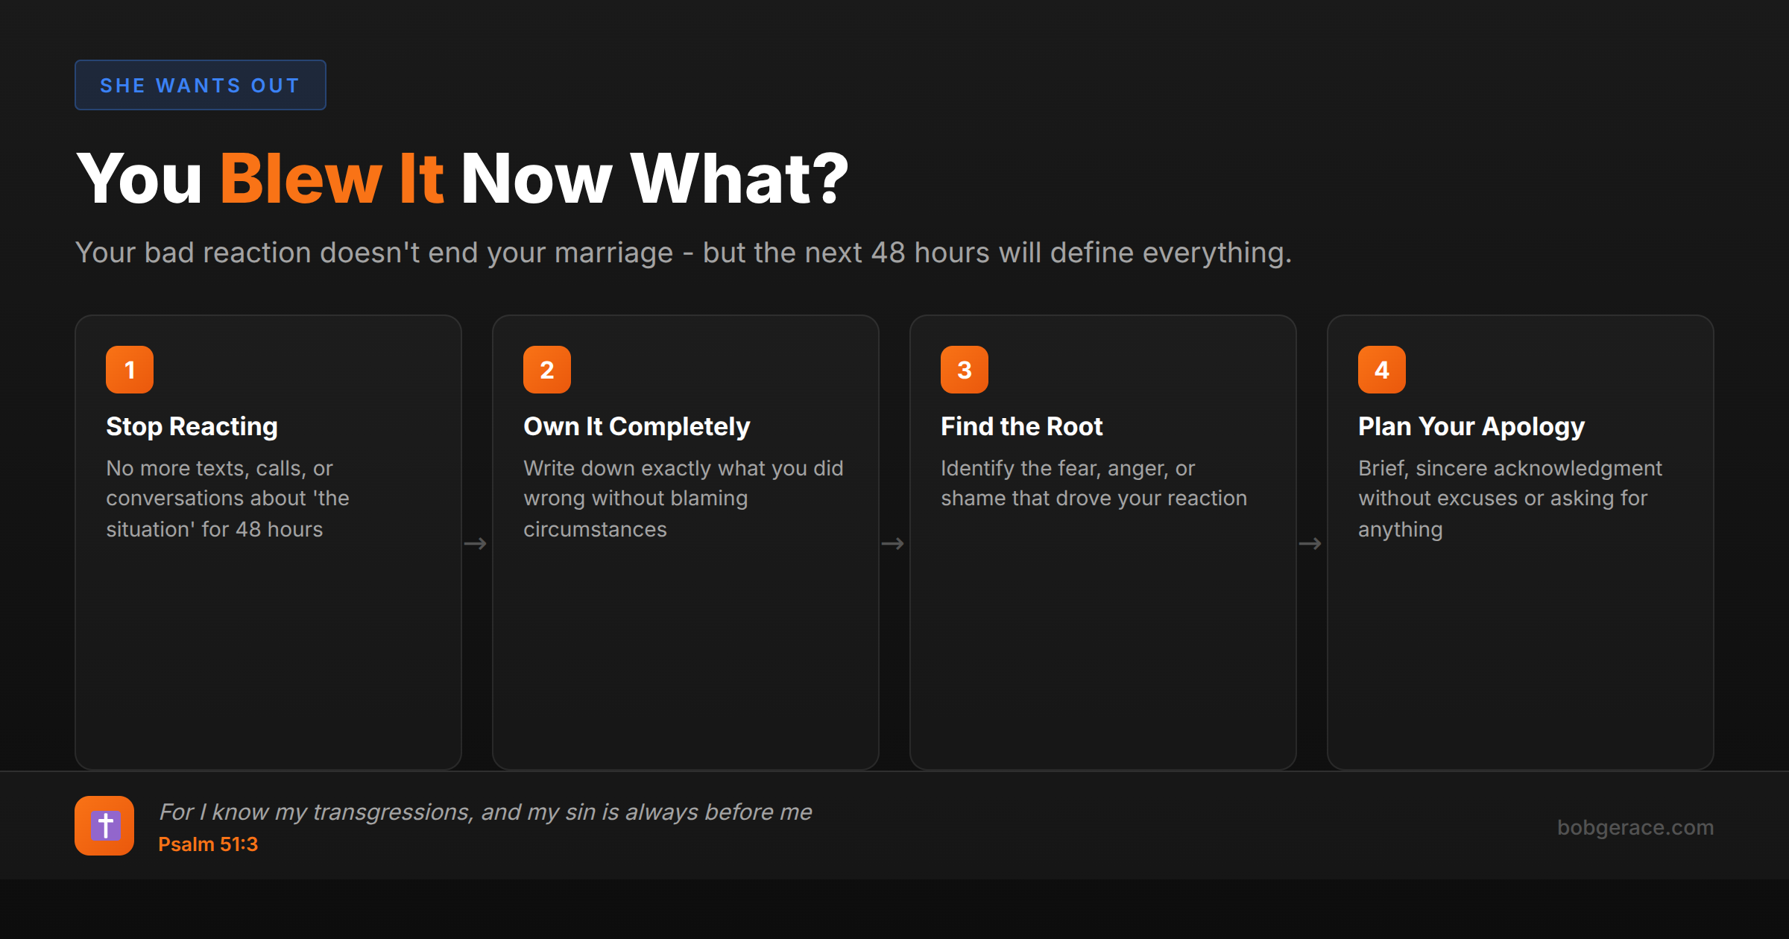This screenshot has width=1789, height=939.
Task: Select the Stop Reacting heading
Action: 192,426
